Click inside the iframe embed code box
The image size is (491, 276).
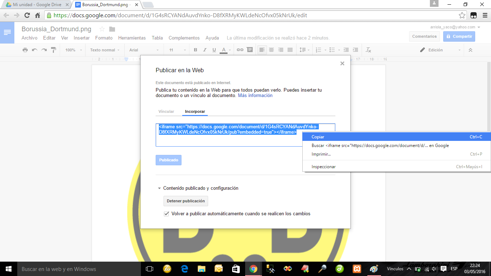(x=245, y=135)
